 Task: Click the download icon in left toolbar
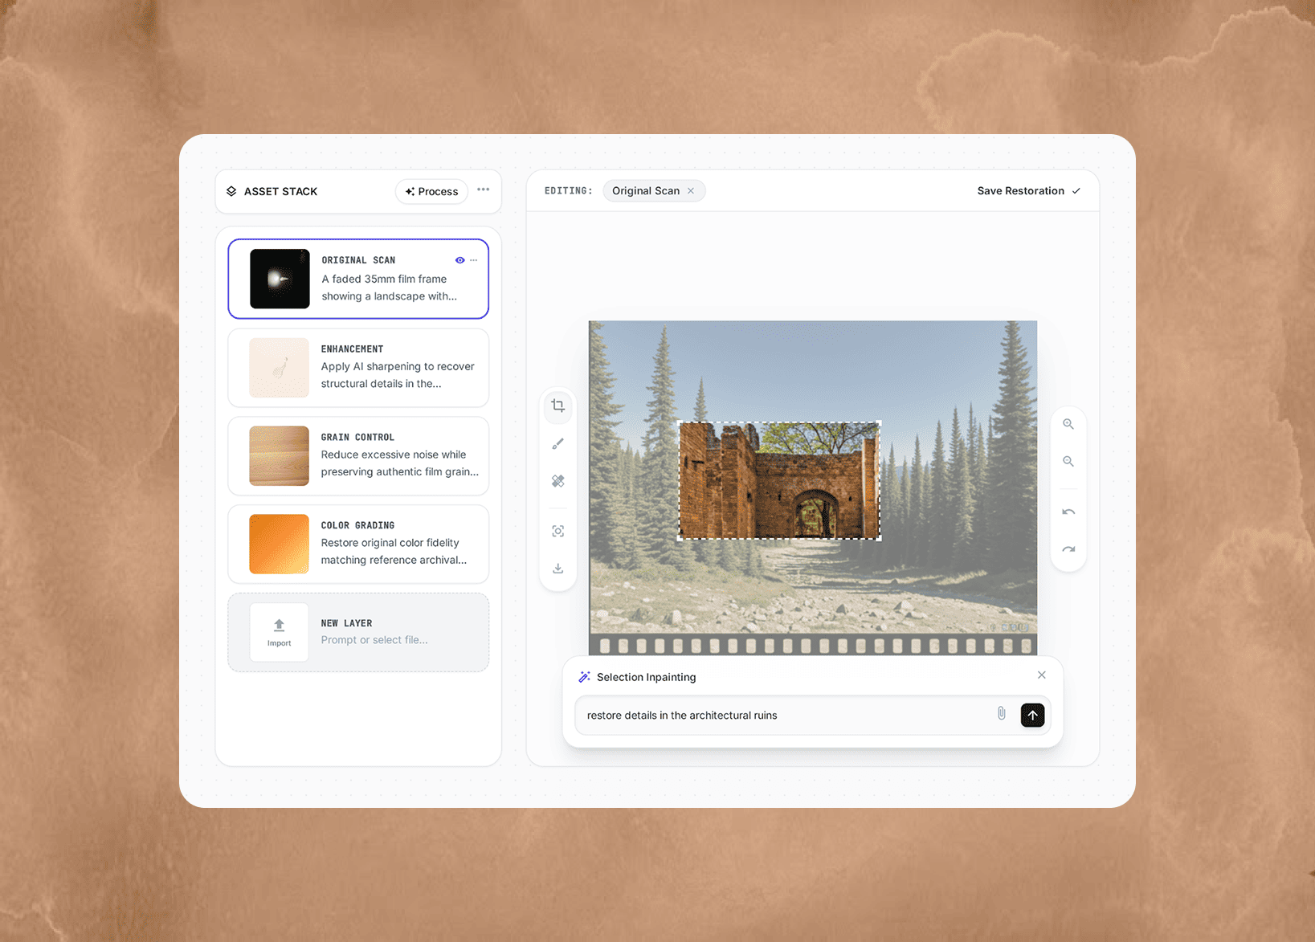(x=557, y=569)
